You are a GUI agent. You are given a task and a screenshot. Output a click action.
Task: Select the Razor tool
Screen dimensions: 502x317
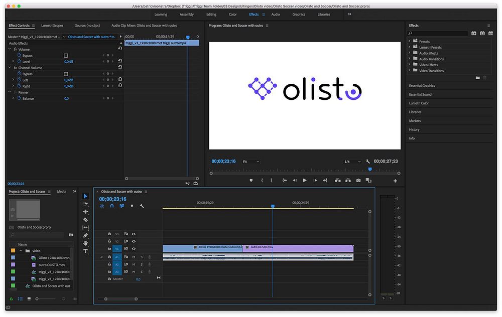85,220
